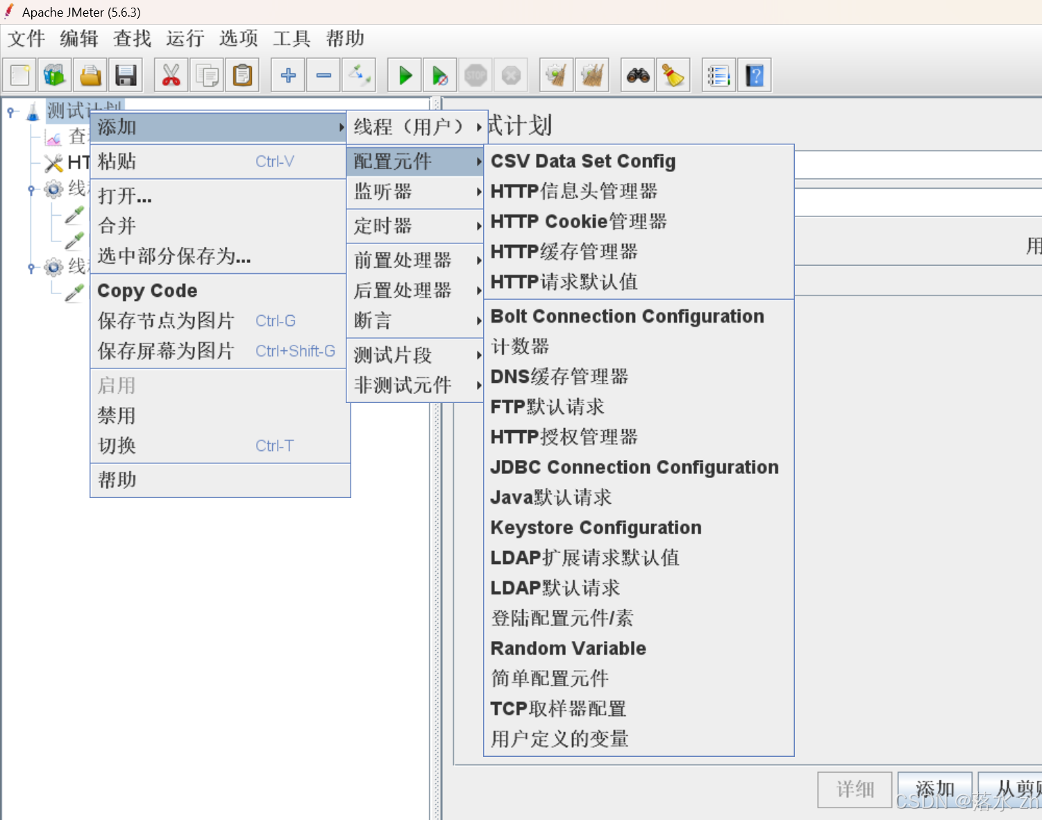Open the 选项 menu
The width and height of the screenshot is (1042, 820).
tap(238, 38)
